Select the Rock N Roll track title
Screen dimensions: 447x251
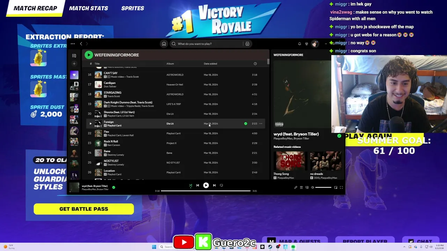pyautogui.click(x=111, y=142)
